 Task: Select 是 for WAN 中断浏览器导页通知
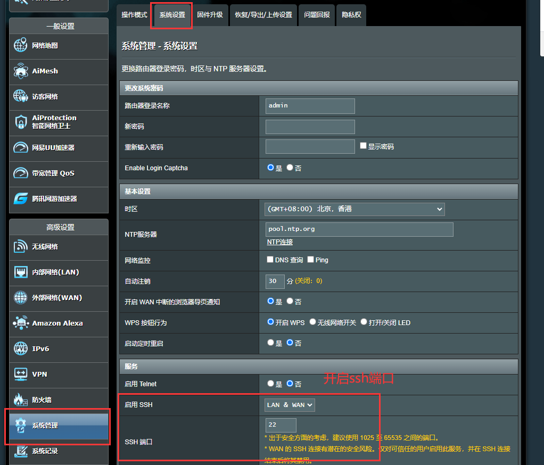270,301
